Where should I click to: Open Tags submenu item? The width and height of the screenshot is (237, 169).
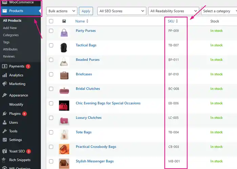(x=6, y=42)
